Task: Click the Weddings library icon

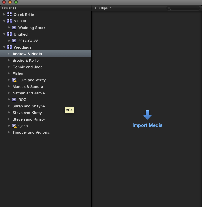Action: click(9, 47)
